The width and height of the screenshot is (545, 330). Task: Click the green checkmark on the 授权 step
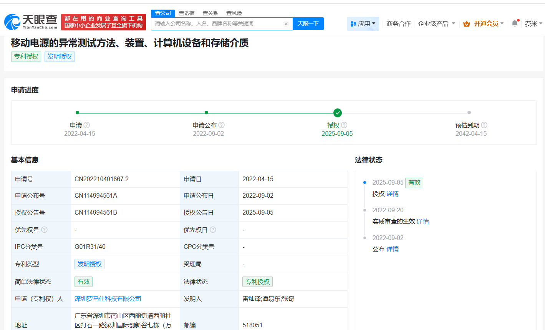point(337,113)
